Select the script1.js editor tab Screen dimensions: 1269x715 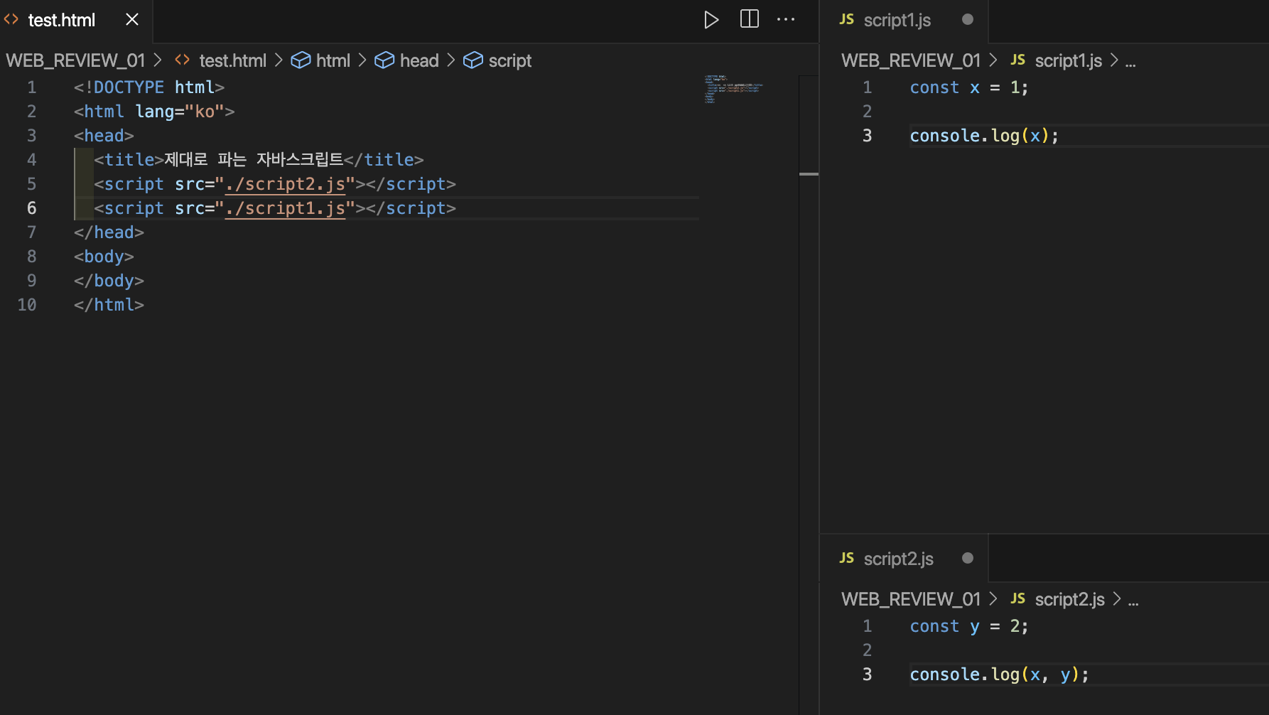(897, 20)
